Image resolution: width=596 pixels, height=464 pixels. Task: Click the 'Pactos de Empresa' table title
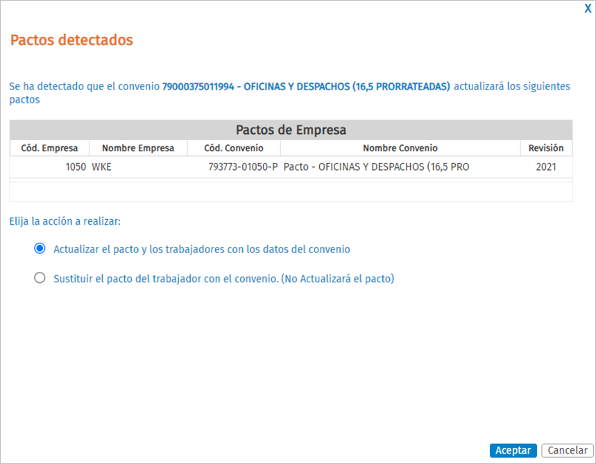point(291,130)
